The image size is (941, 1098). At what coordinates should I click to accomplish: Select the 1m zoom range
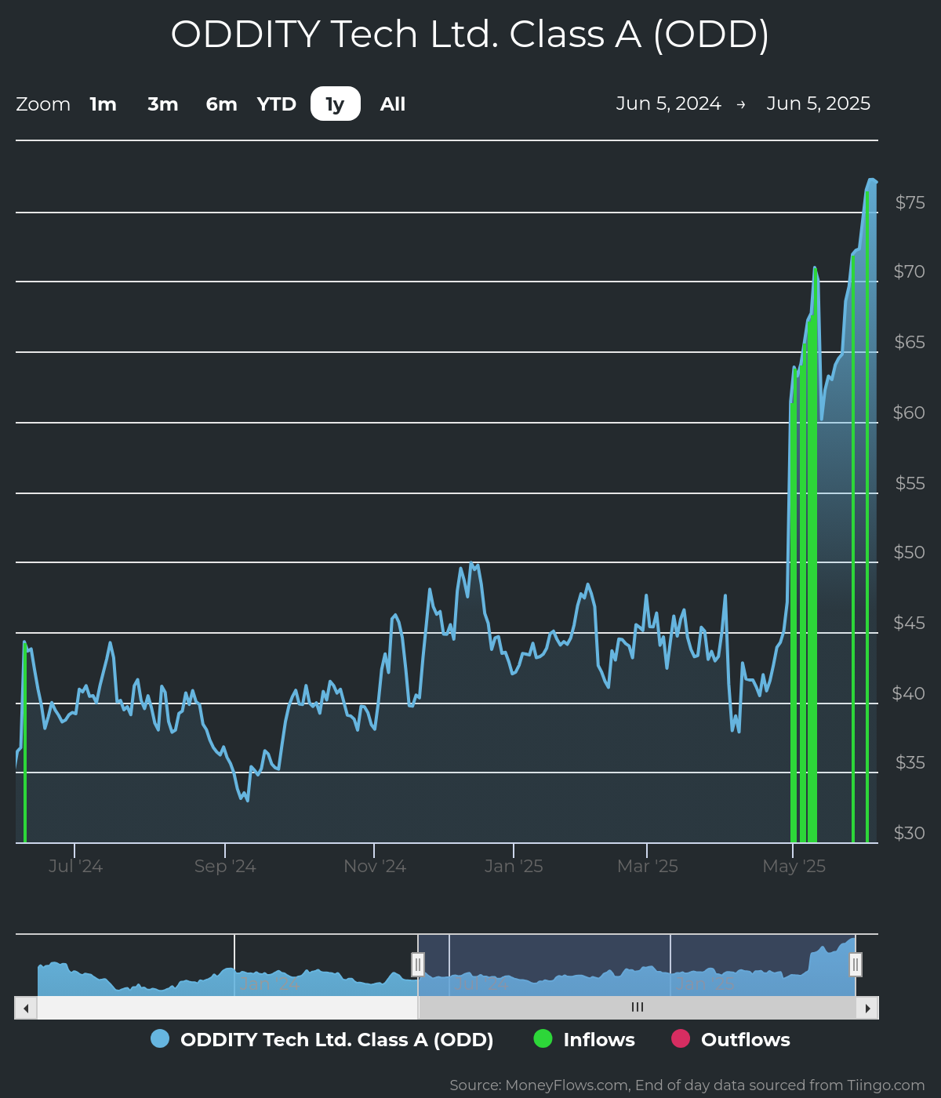(x=103, y=104)
